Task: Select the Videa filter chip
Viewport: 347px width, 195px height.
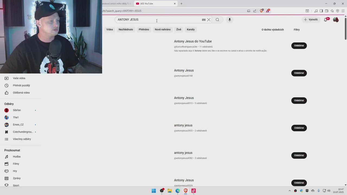Action: click(110, 30)
